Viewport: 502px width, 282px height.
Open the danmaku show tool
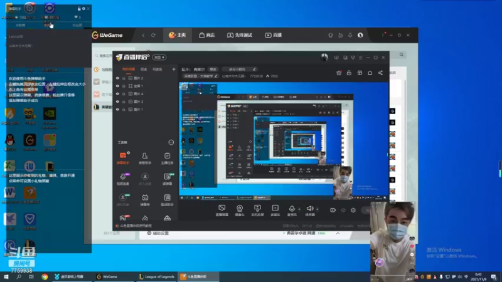click(145, 200)
